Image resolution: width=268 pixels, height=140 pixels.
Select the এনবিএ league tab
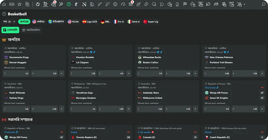point(38,22)
